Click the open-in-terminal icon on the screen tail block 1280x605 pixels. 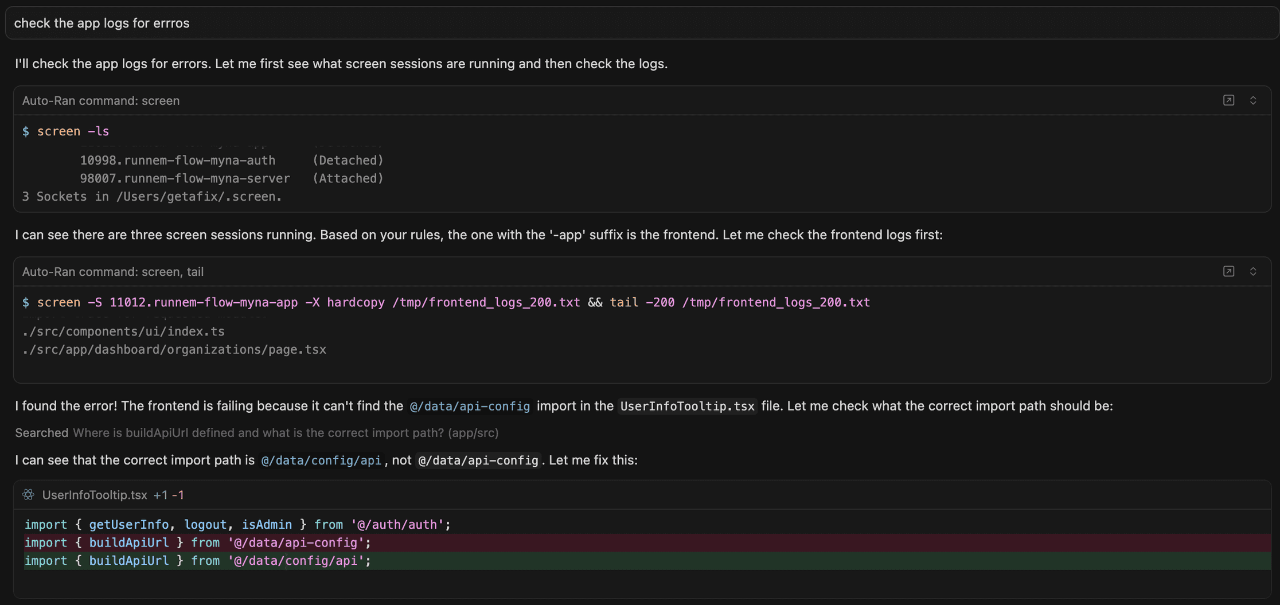tap(1228, 271)
